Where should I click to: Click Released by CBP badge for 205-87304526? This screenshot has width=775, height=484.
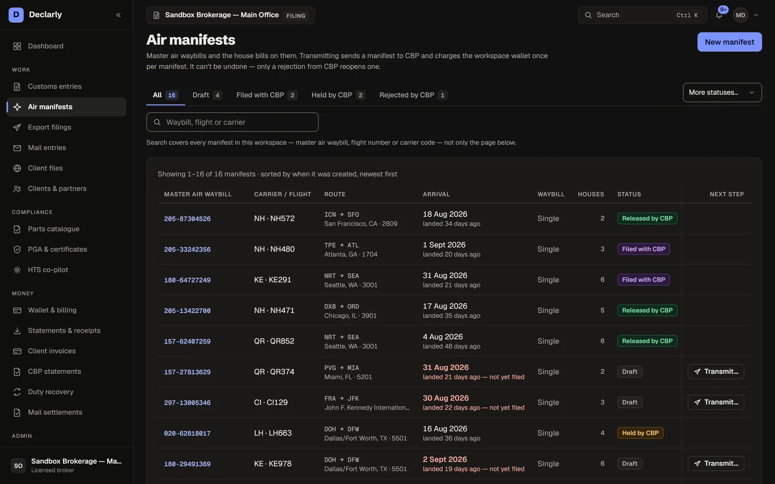[647, 219]
